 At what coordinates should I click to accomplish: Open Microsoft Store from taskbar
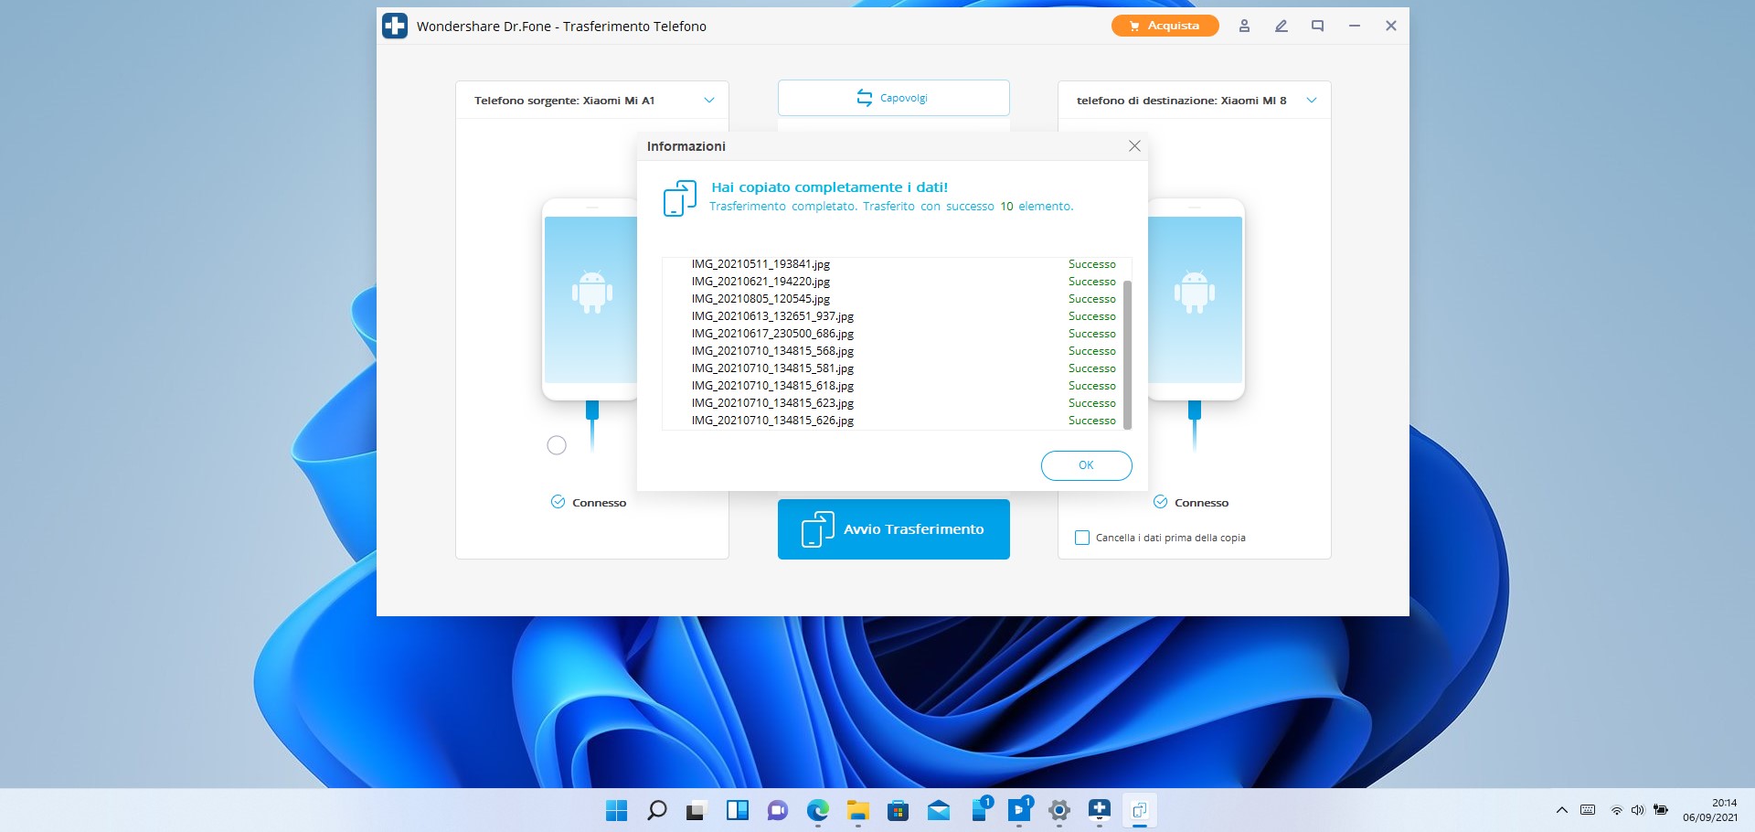[899, 810]
